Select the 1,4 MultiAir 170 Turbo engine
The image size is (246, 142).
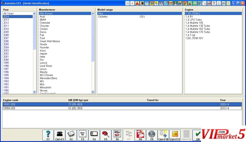pyautogui.click(x=213, y=32)
